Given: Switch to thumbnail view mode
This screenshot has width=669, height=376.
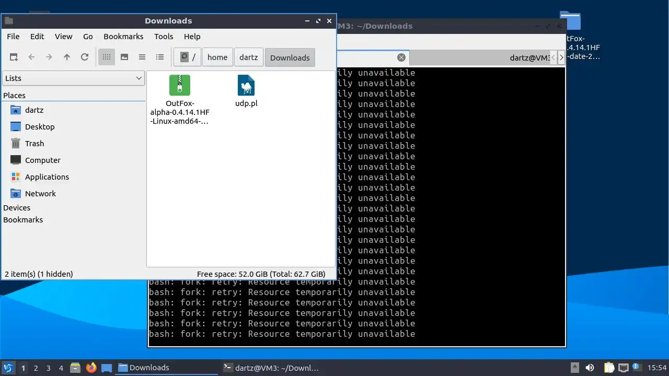Looking at the screenshot, I should pyautogui.click(x=124, y=57).
